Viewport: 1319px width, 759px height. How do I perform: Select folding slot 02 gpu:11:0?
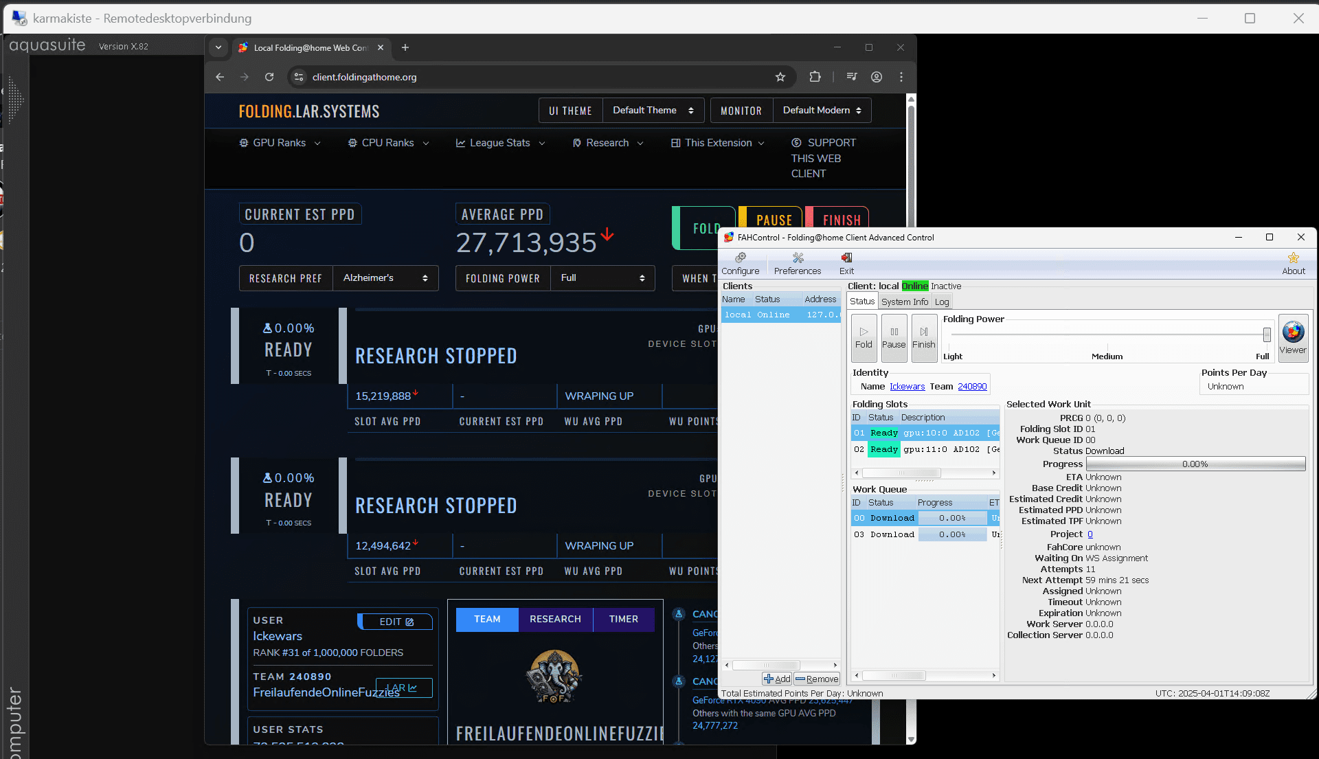point(925,449)
